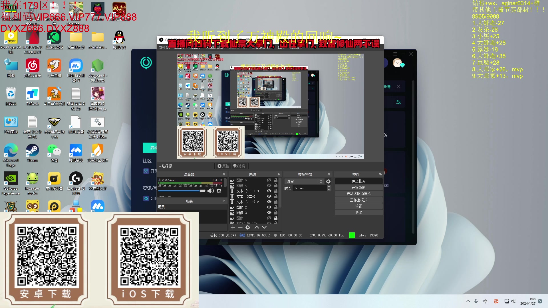Open source properties gear below sources list

[x=248, y=227]
